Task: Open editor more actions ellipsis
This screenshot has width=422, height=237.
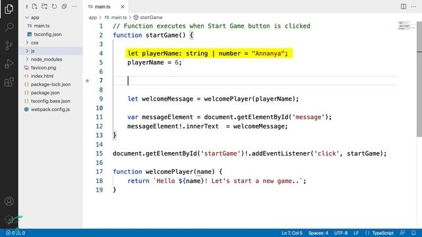Action: coord(413,7)
